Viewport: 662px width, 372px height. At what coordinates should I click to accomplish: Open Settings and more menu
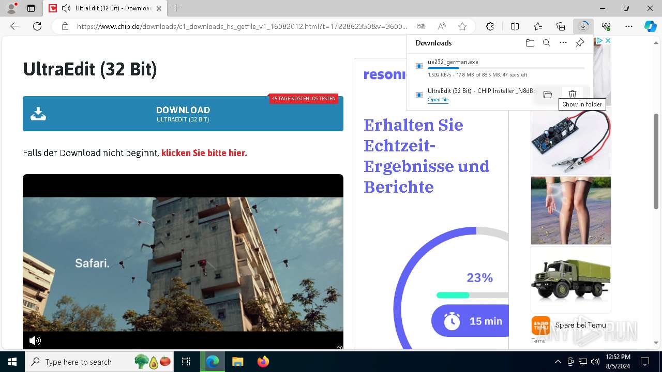[629, 26]
